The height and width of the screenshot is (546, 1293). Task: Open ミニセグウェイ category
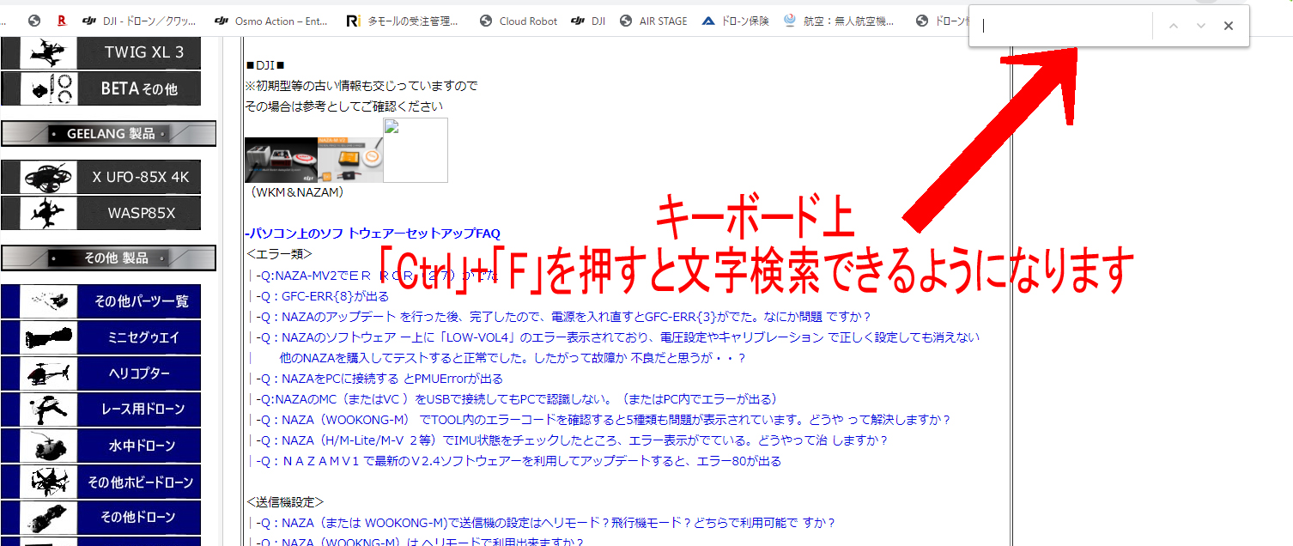100,337
